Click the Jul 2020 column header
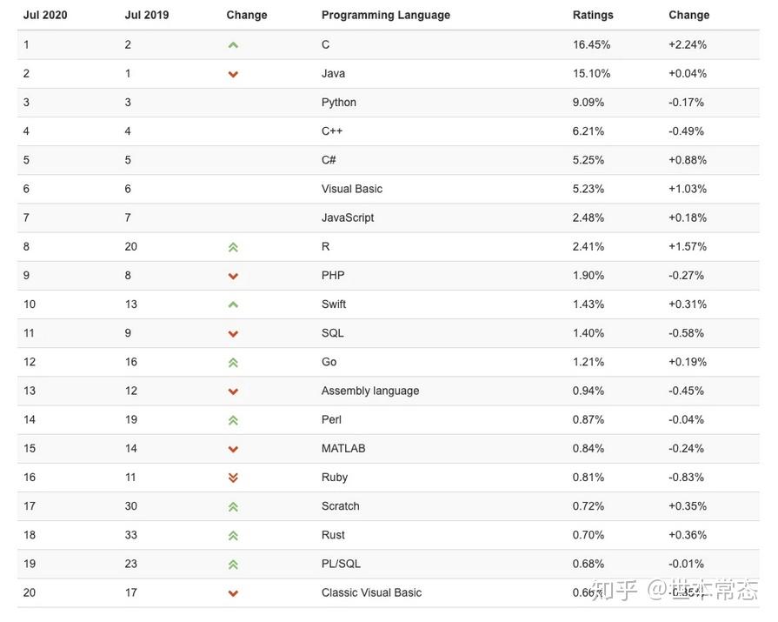 point(45,15)
